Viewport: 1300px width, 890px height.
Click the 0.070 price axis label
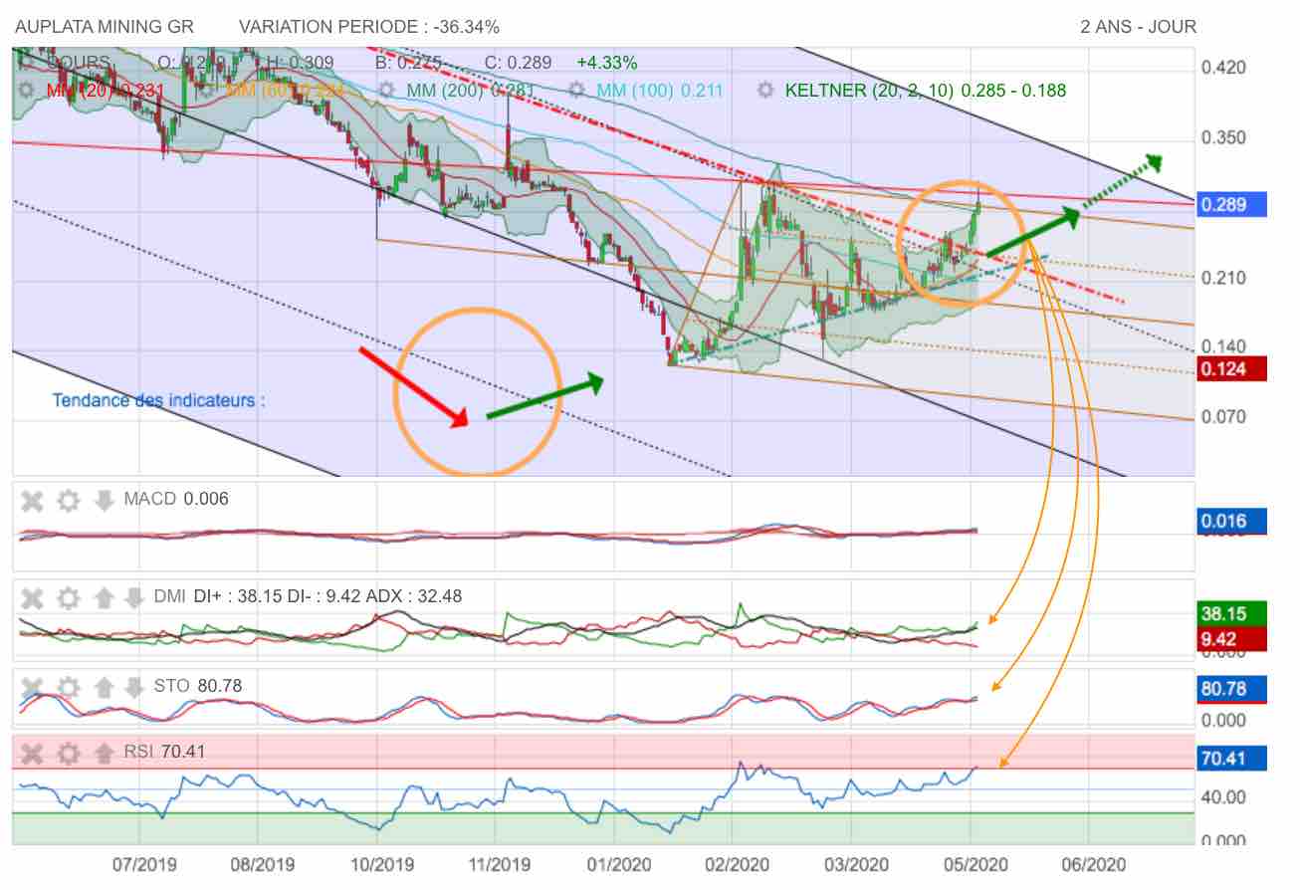1223,416
